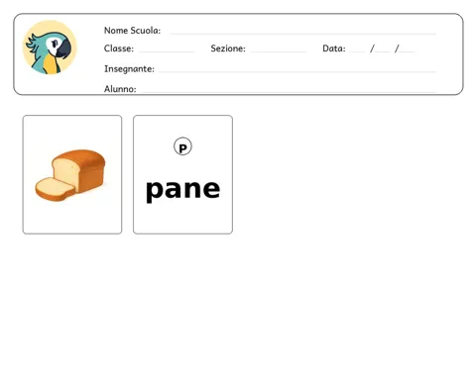Click the day blank after Data
476x380 pixels.
(357, 51)
